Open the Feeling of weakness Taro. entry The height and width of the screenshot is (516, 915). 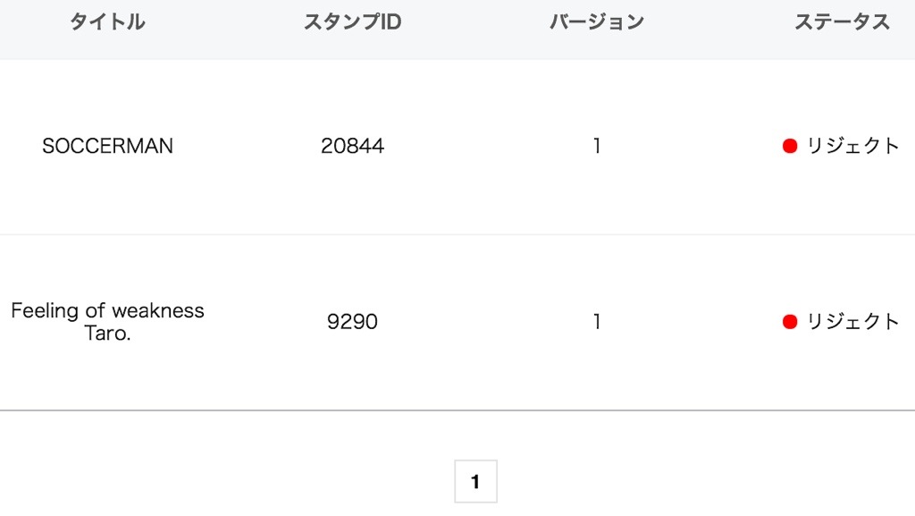pos(107,322)
